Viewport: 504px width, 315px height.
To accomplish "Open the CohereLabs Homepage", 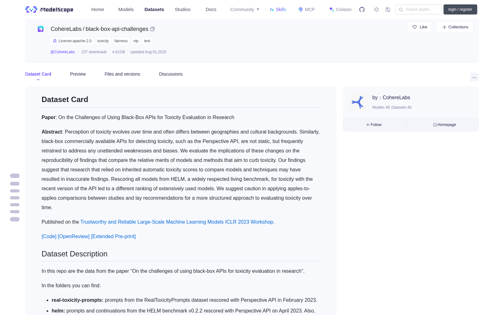I will point(444,125).
